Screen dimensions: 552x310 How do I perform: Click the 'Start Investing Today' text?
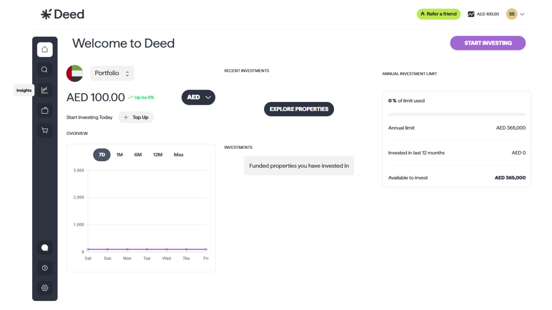coord(89,117)
